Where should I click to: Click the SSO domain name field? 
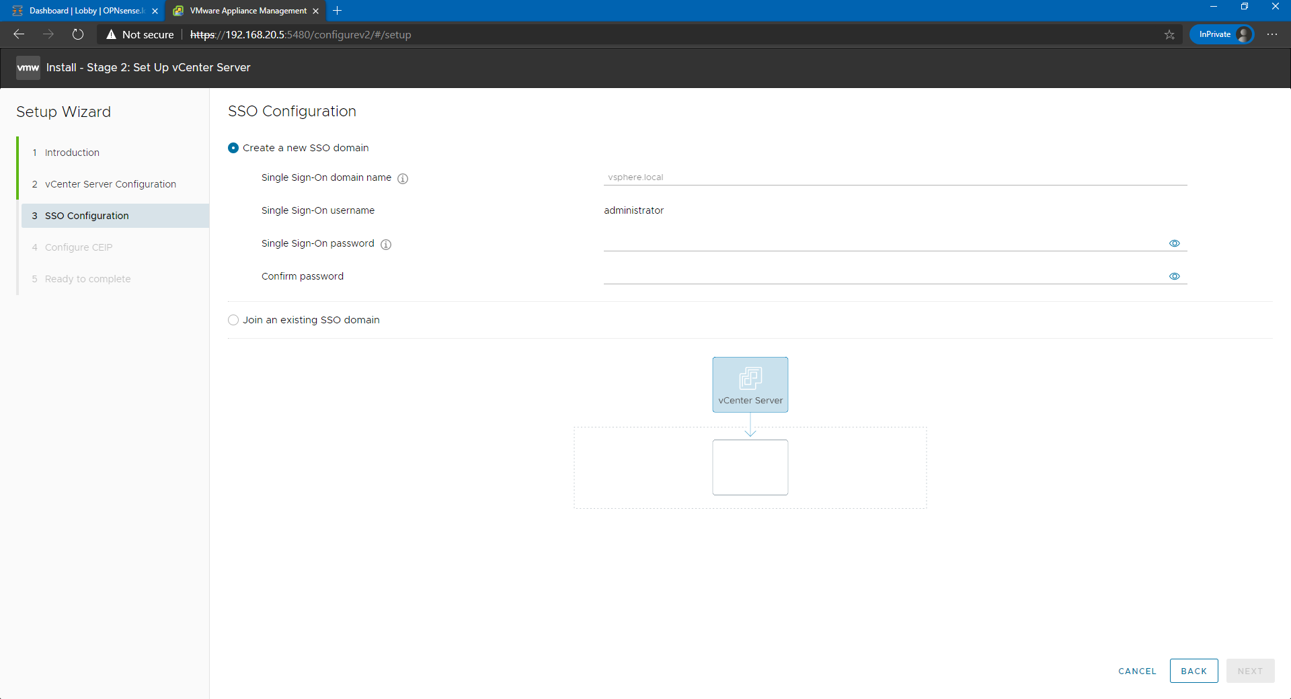point(895,177)
